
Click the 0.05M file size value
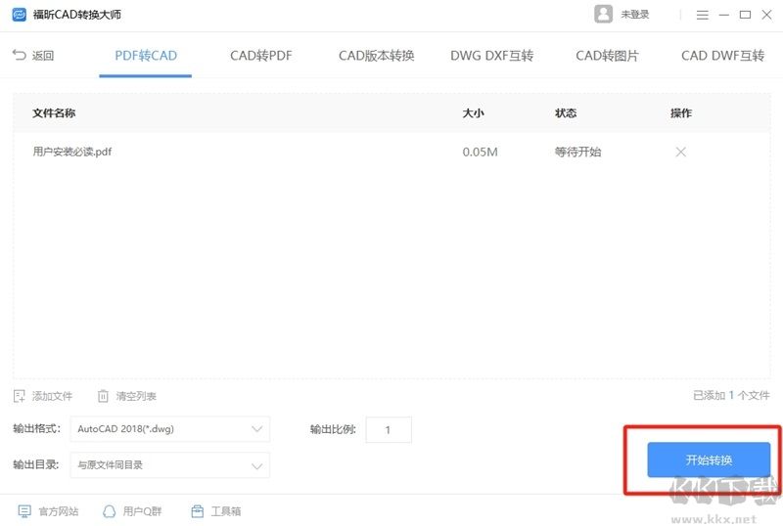tap(480, 152)
